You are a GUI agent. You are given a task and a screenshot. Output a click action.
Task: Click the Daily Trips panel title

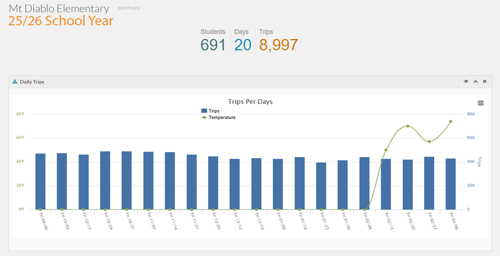pos(32,82)
